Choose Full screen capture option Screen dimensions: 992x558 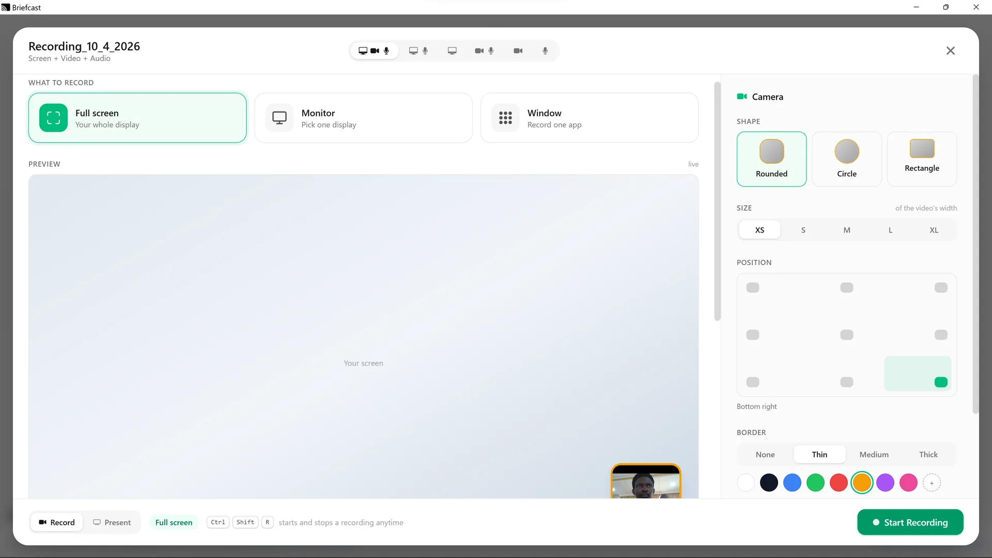click(x=137, y=118)
